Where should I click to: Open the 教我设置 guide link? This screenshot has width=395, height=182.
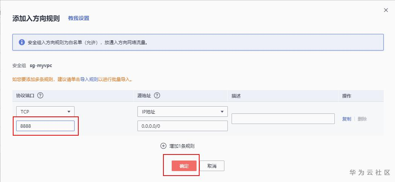point(79,18)
